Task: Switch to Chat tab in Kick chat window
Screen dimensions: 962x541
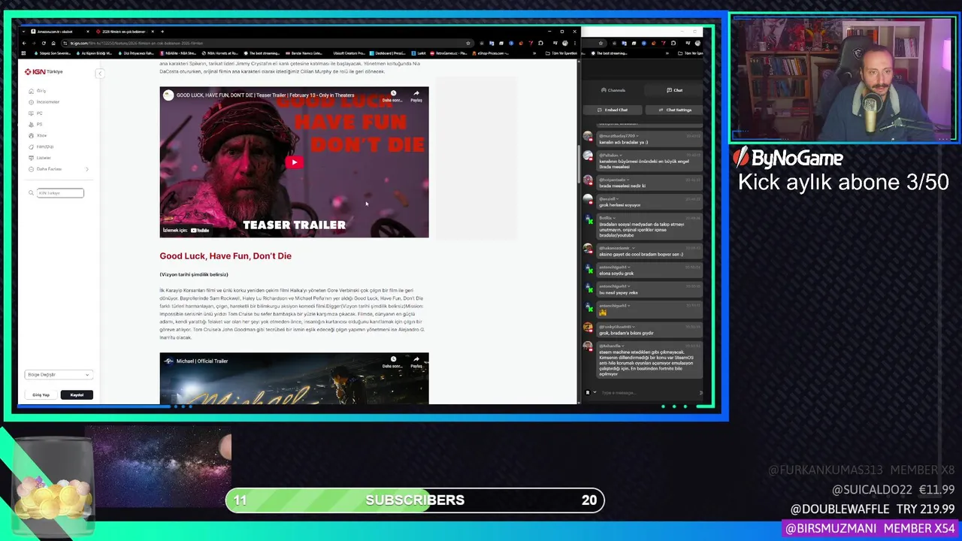Action: coord(674,90)
